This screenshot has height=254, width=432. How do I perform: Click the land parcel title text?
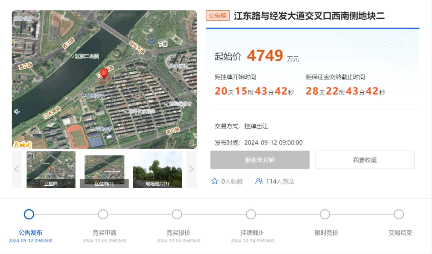[x=309, y=16]
